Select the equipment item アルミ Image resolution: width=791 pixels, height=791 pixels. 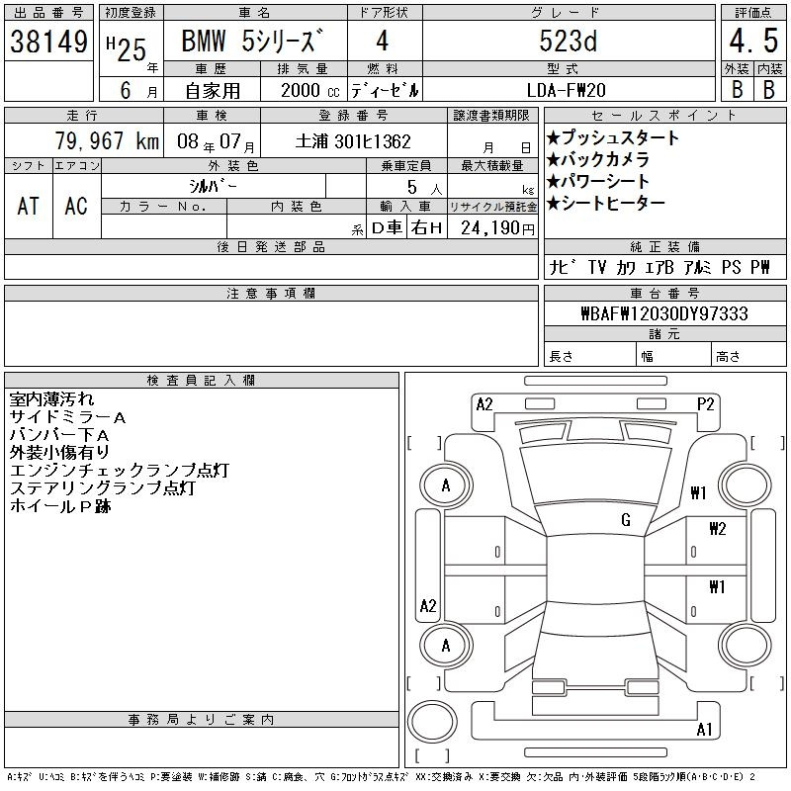click(x=697, y=267)
